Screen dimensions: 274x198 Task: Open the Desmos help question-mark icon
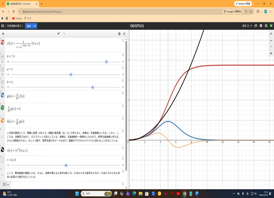[261, 26]
